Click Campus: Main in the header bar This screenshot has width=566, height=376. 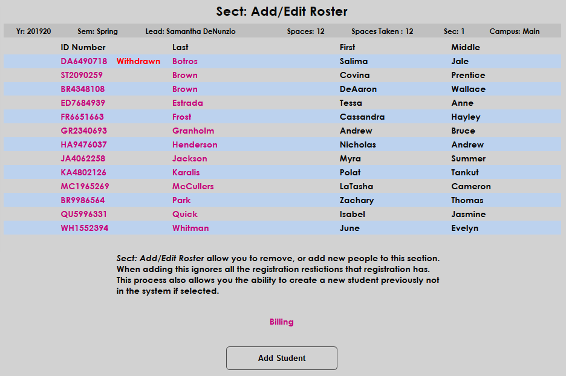pos(514,31)
